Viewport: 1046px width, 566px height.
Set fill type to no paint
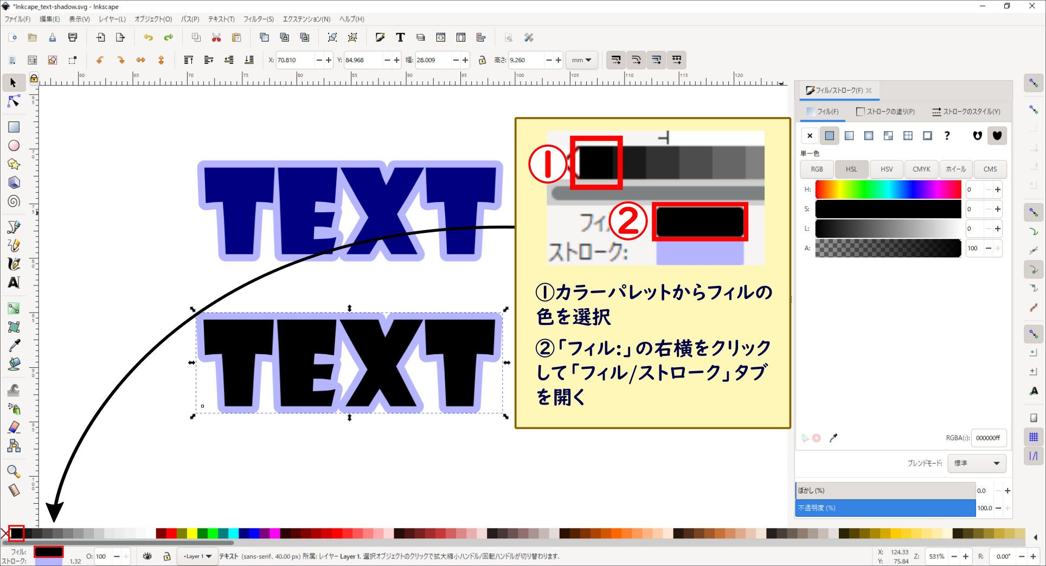(x=809, y=135)
